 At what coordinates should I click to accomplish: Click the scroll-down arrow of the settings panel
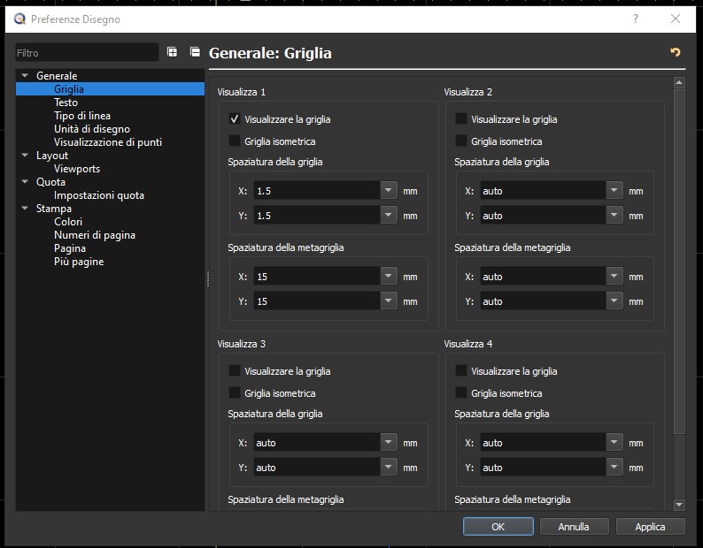[x=679, y=505]
